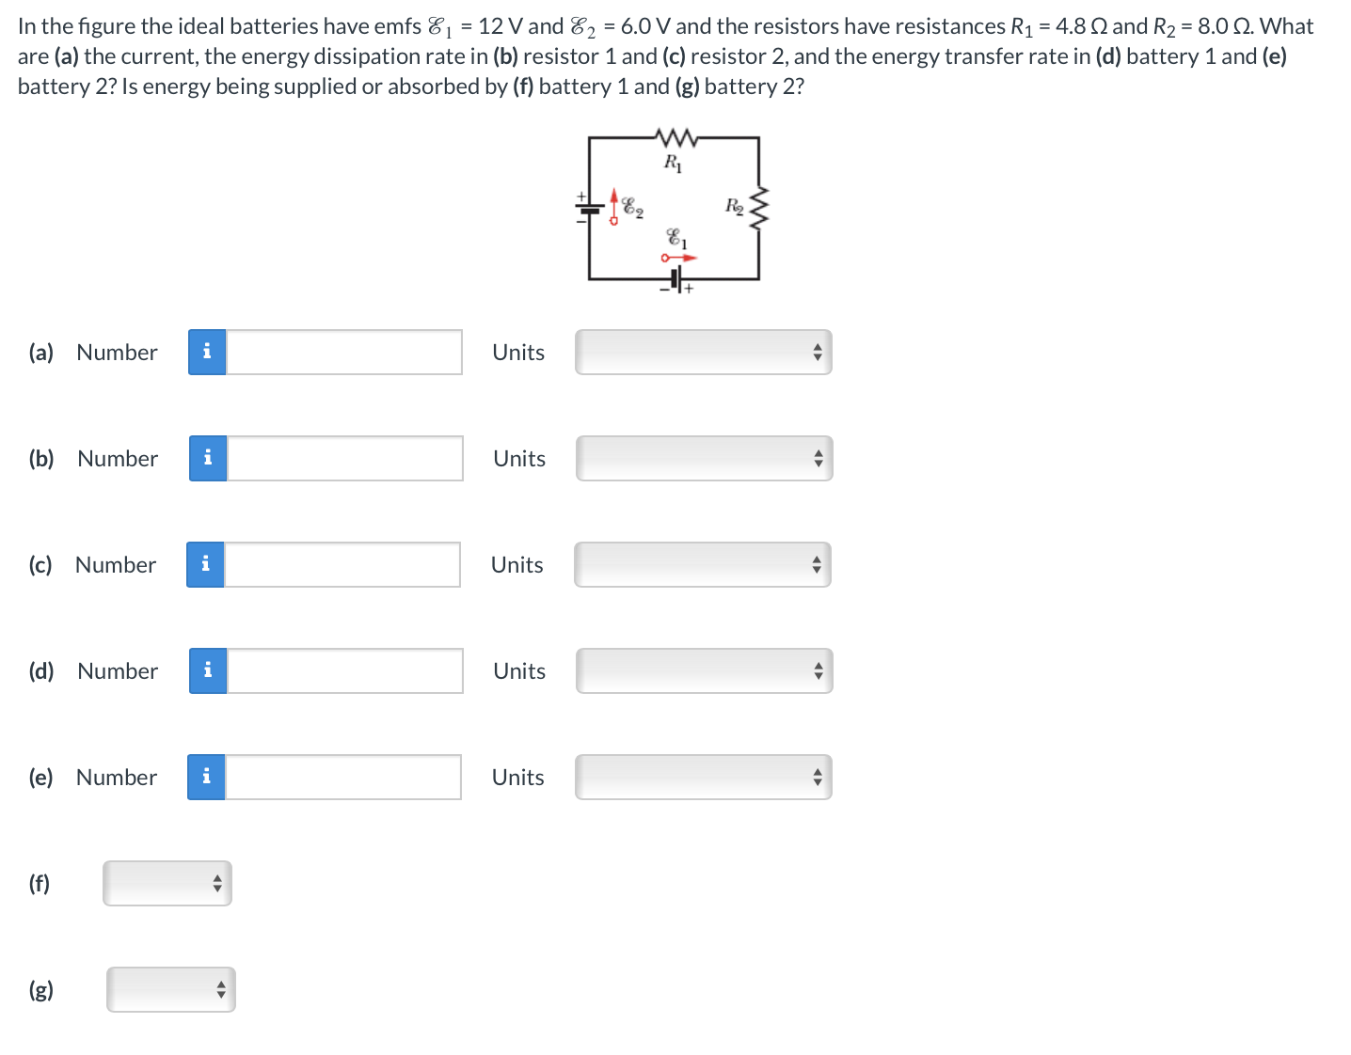Click the up-down arrows on the (f) dropdown

(x=217, y=883)
